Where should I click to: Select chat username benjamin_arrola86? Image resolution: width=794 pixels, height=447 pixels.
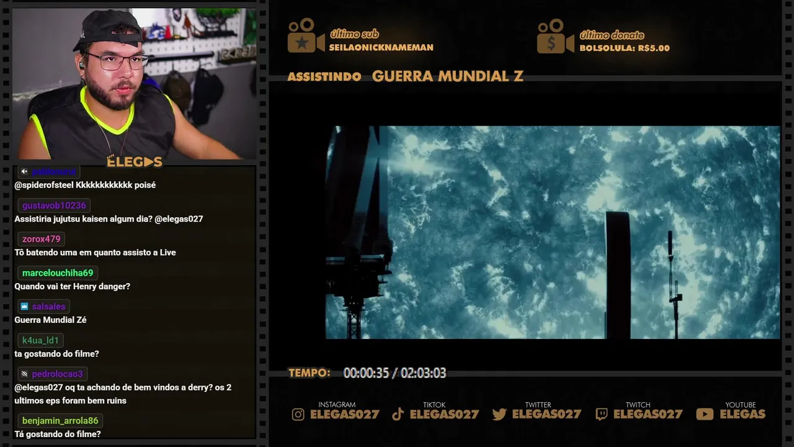point(60,421)
